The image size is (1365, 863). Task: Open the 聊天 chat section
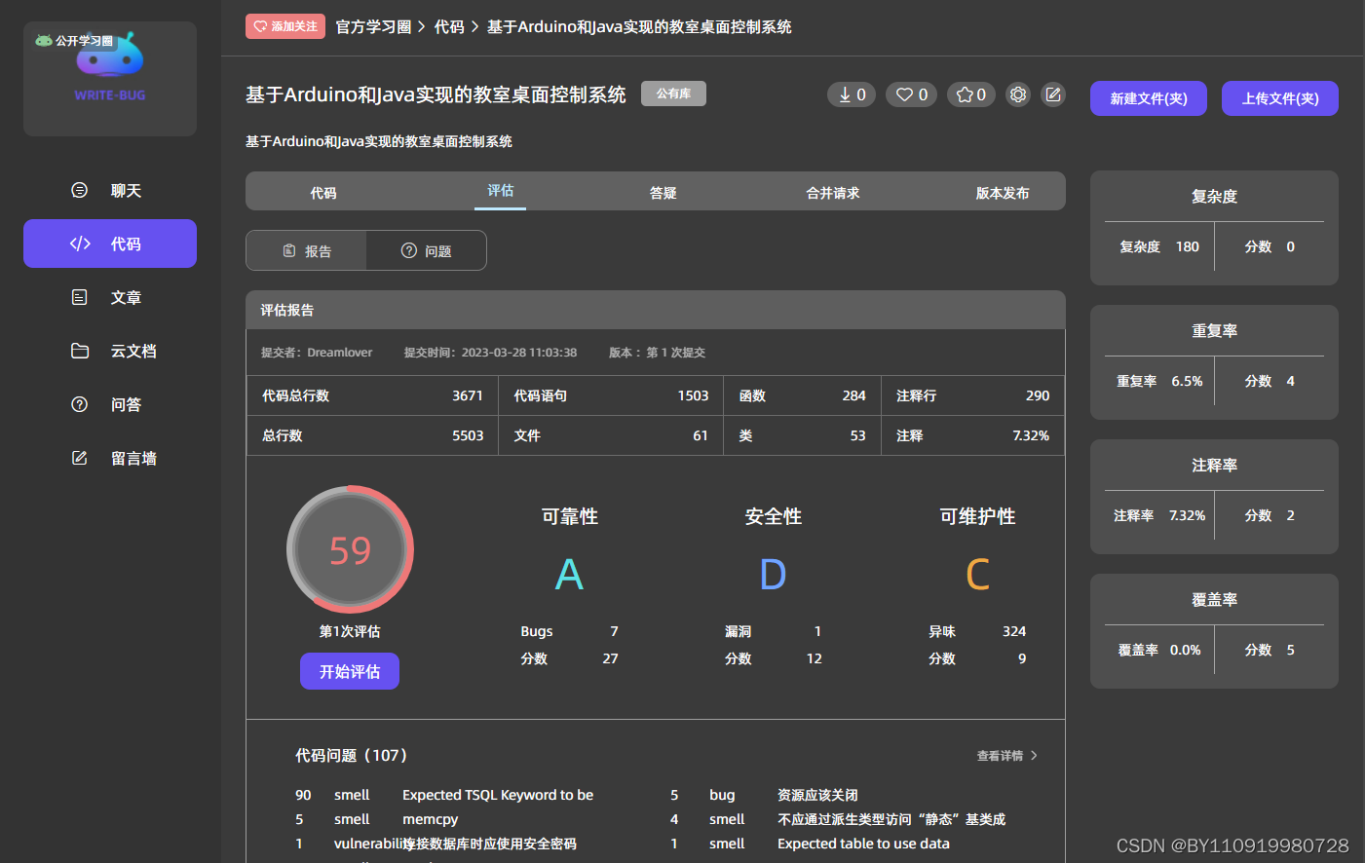click(110, 190)
